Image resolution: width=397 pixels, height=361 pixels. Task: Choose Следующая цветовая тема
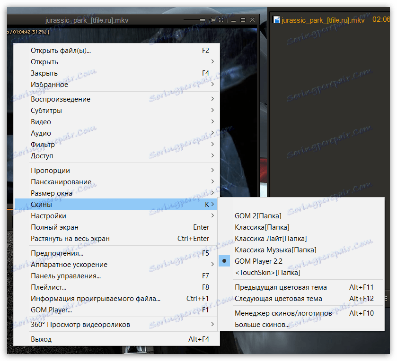[x=301, y=299]
